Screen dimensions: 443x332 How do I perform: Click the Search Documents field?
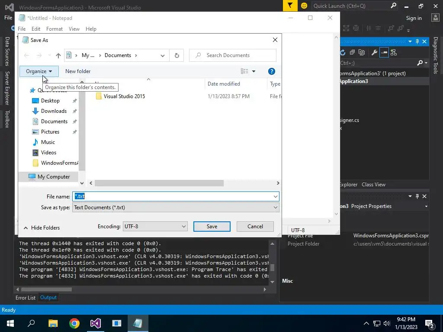233,55
